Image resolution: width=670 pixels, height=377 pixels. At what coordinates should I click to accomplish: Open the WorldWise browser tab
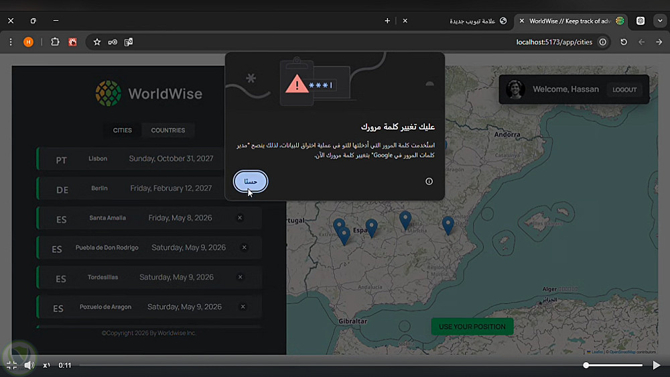click(x=570, y=21)
